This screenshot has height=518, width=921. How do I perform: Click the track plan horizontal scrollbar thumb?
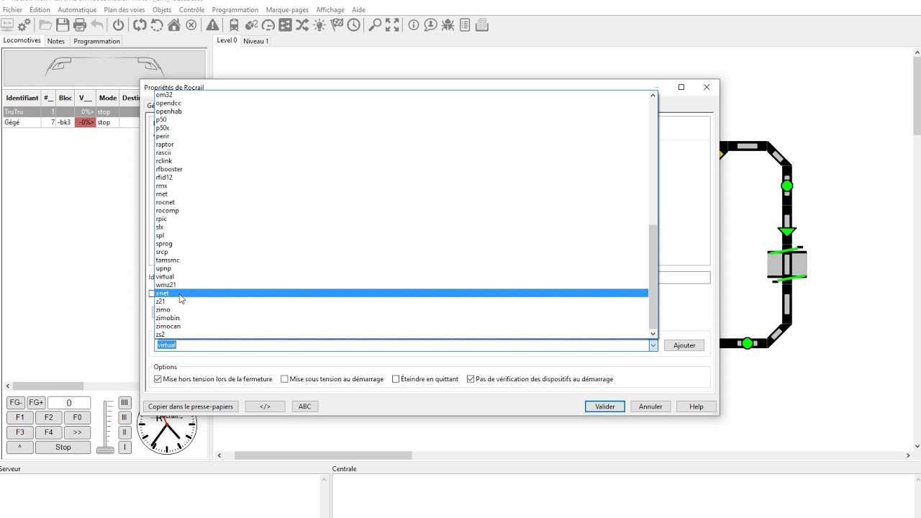pos(323,455)
